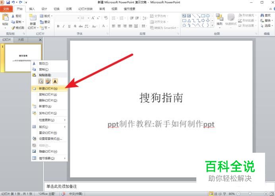The width and height of the screenshot is (275, 196).
Task: Switch to the Insert (插入) ribbon tab
Action: (x=32, y=9)
